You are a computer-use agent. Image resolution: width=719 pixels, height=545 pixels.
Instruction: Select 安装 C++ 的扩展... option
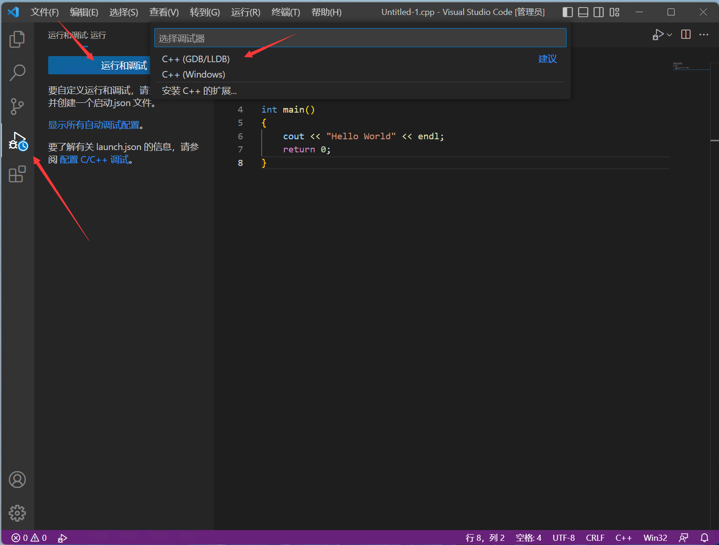360,91
